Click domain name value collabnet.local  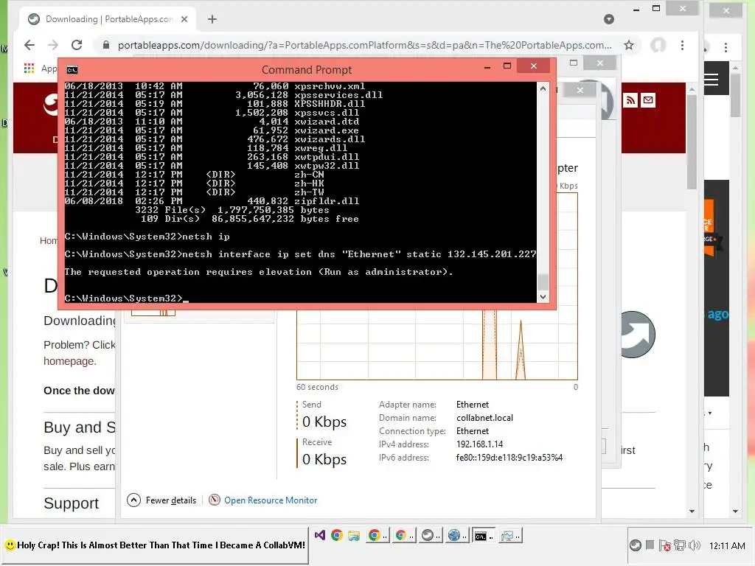pos(485,418)
